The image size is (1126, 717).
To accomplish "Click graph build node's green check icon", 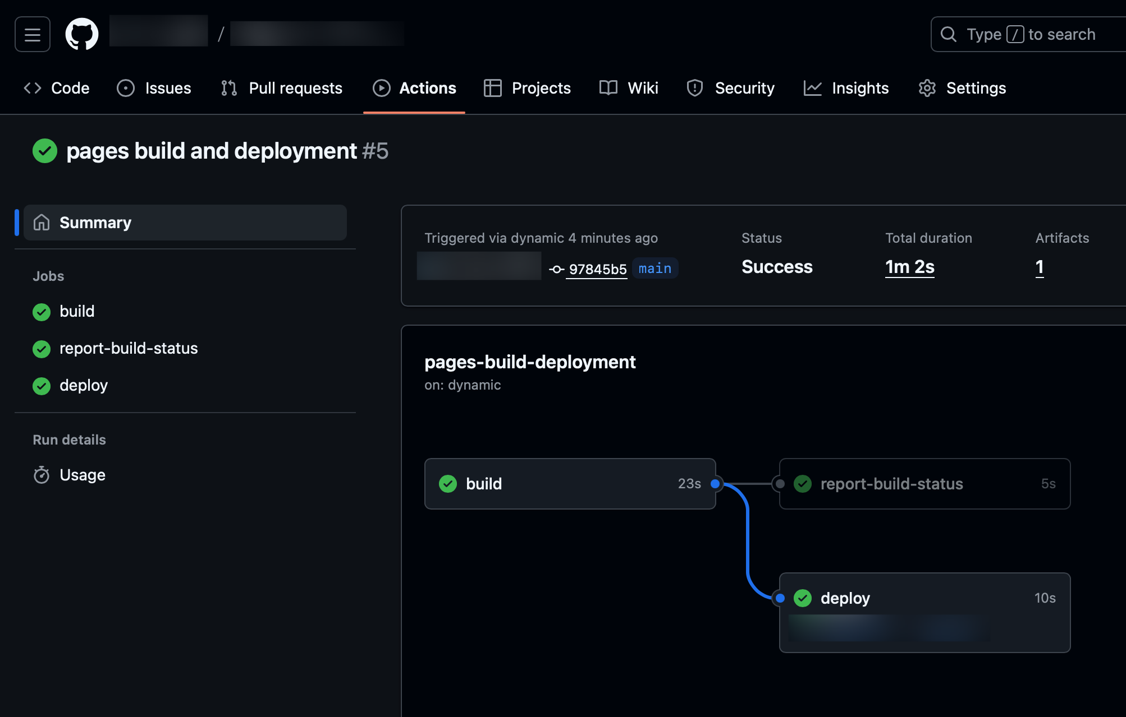I will tap(448, 484).
